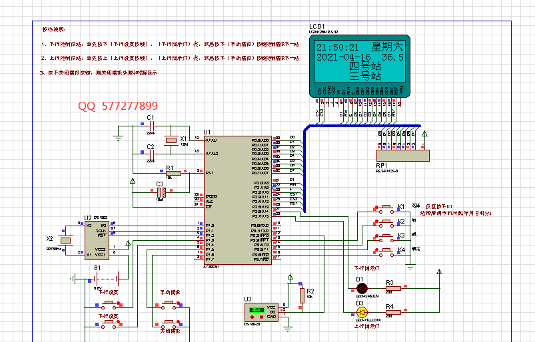The height and width of the screenshot is (342, 535).
Task: Click the 下行指示灯 label above D1
Action: pyautogui.click(x=366, y=268)
